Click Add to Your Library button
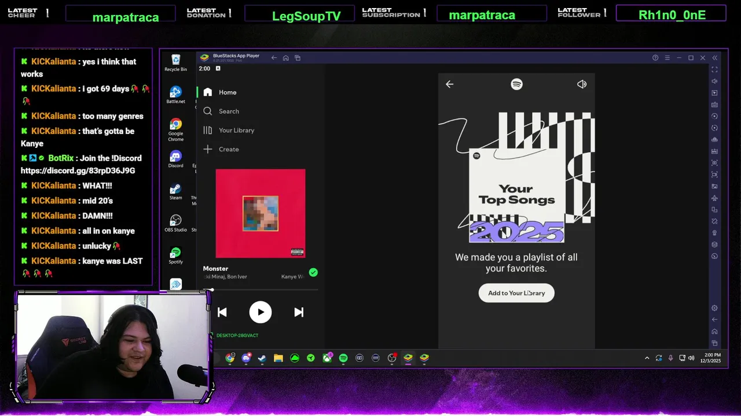This screenshot has height=416, width=741. (x=516, y=293)
